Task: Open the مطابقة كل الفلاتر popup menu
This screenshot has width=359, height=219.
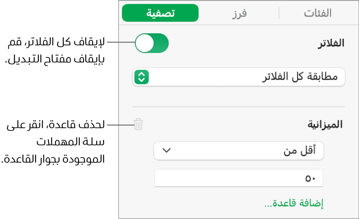Action: point(239,77)
